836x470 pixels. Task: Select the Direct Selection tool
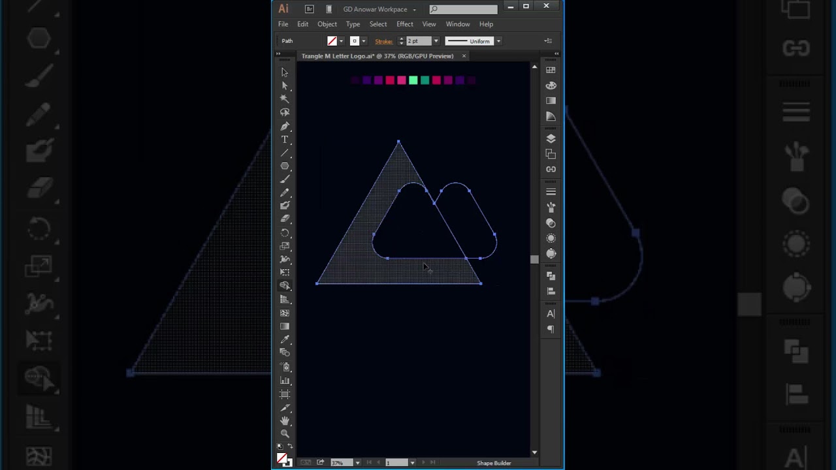[x=285, y=86]
